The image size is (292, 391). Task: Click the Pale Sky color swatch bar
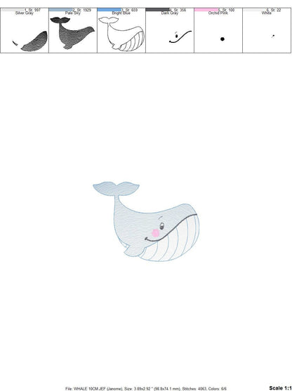coord(60,10)
